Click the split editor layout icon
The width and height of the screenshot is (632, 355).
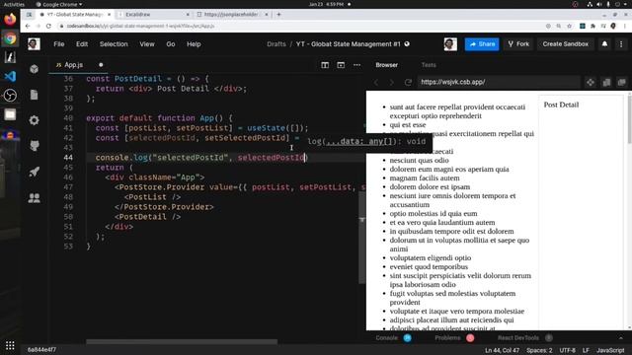(x=325, y=65)
